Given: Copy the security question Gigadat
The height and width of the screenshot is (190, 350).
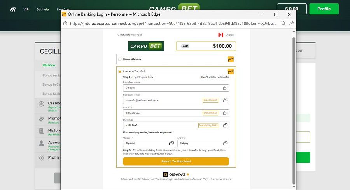Looking at the screenshot, I should [x=171, y=143].
